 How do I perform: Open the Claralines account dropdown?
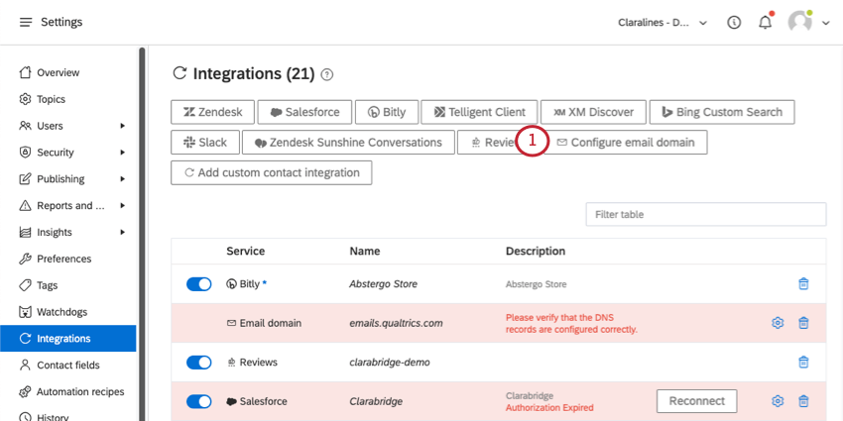point(662,23)
